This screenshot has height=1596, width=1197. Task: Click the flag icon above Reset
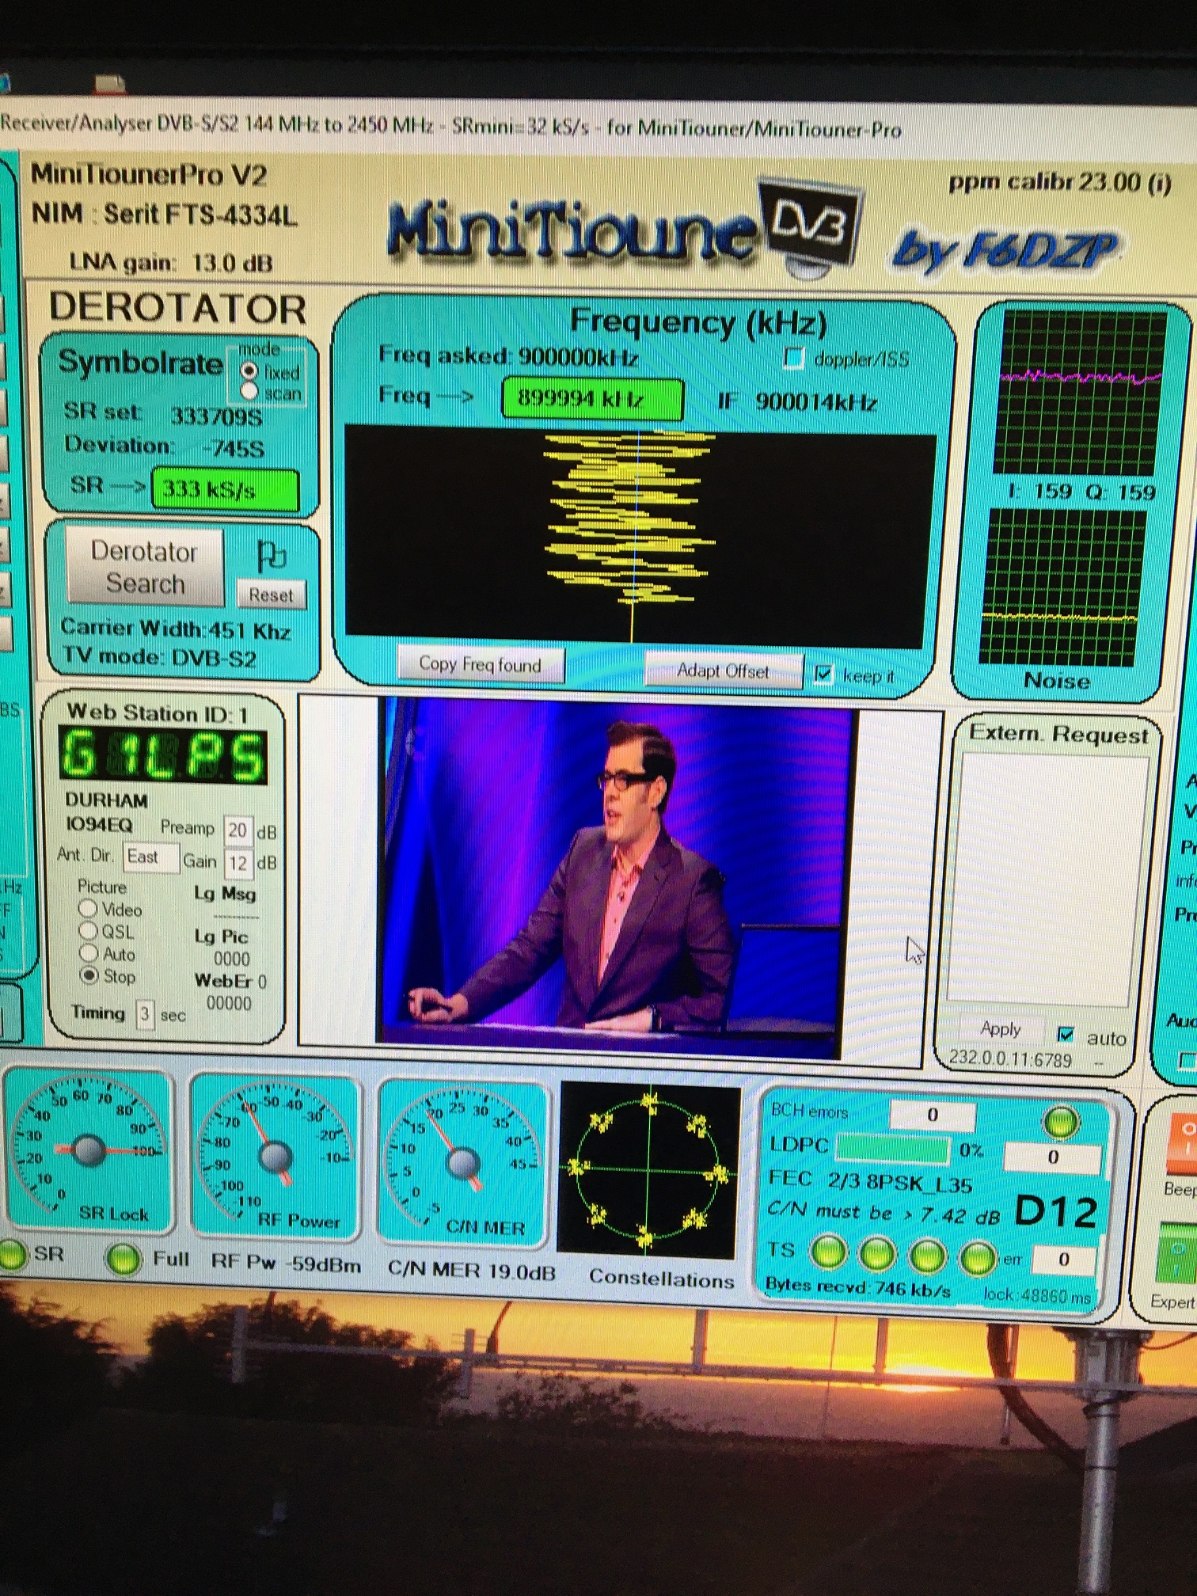point(271,557)
